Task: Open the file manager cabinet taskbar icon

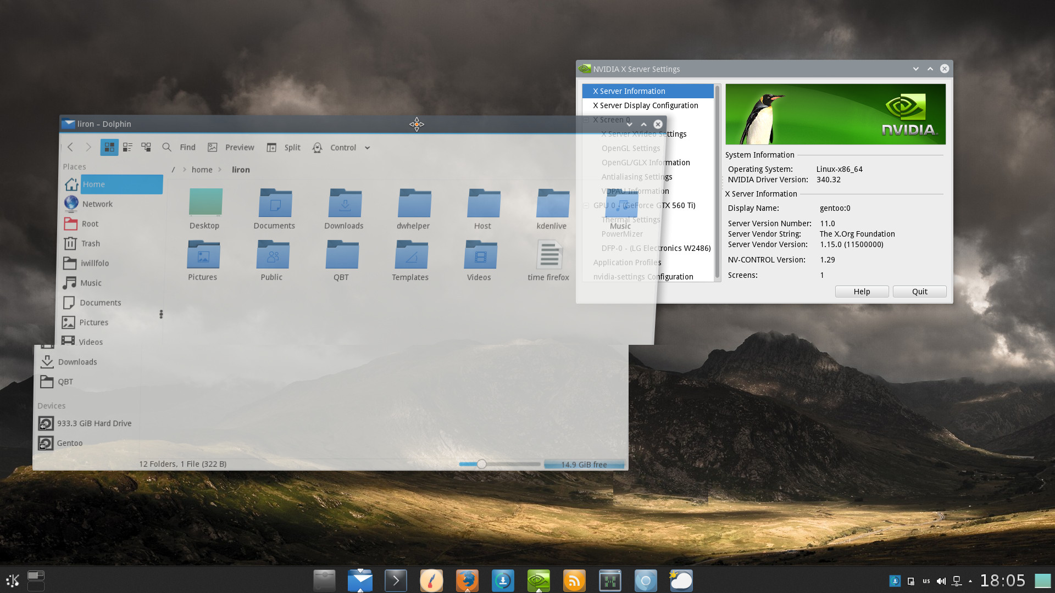Action: click(x=324, y=580)
